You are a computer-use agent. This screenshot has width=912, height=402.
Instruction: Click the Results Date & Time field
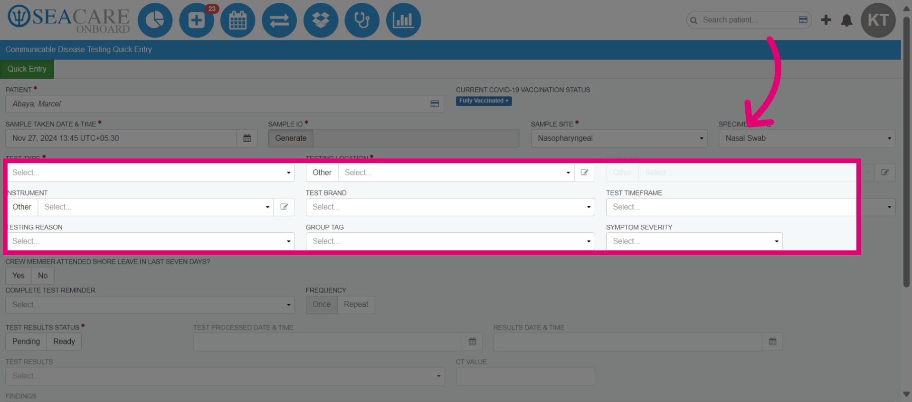pos(628,341)
